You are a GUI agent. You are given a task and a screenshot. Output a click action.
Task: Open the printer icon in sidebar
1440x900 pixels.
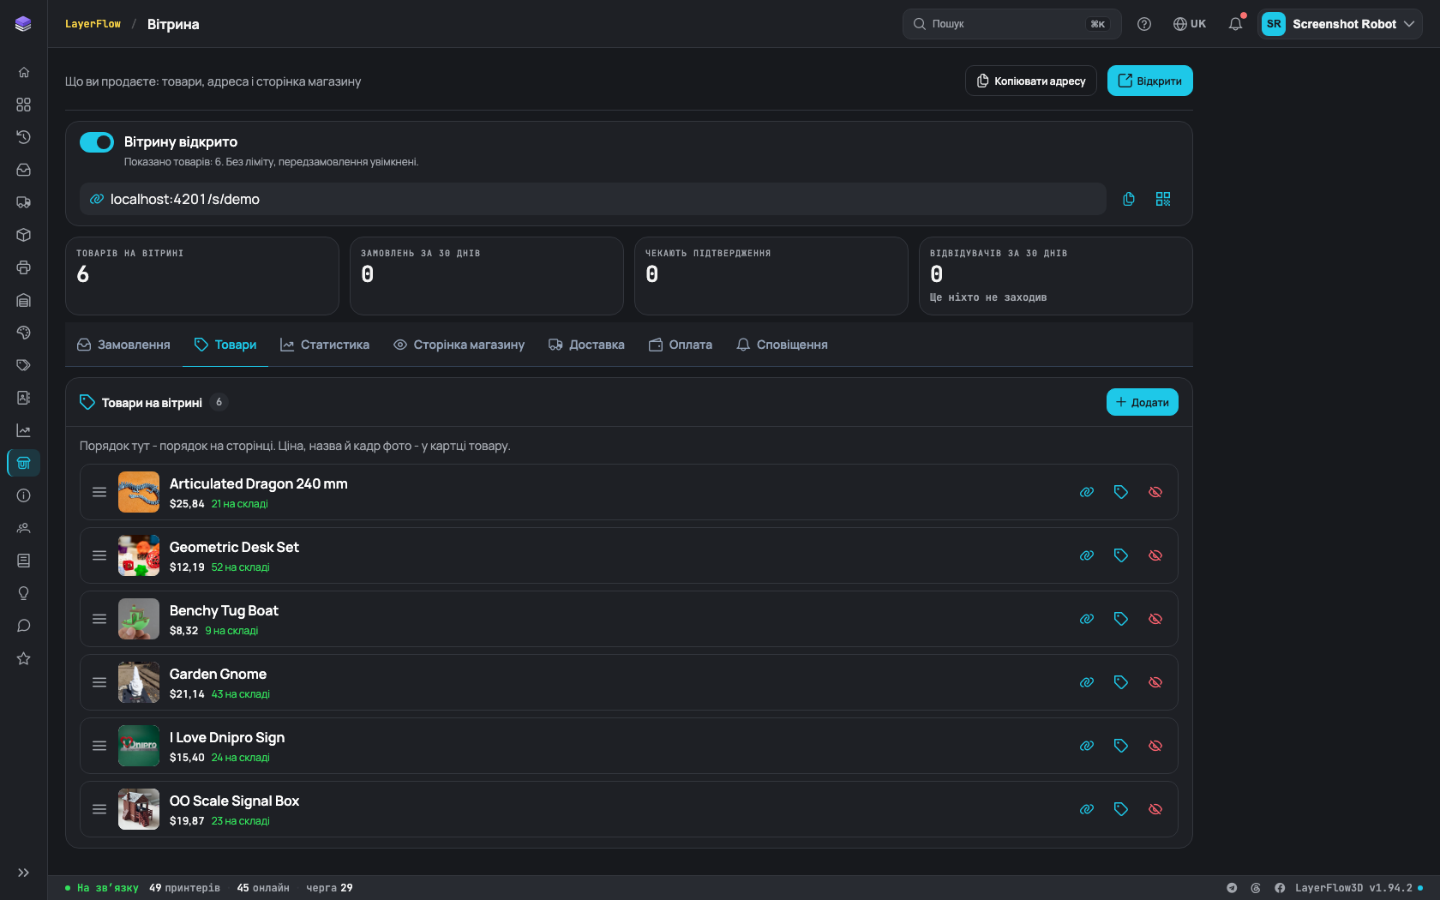click(23, 267)
